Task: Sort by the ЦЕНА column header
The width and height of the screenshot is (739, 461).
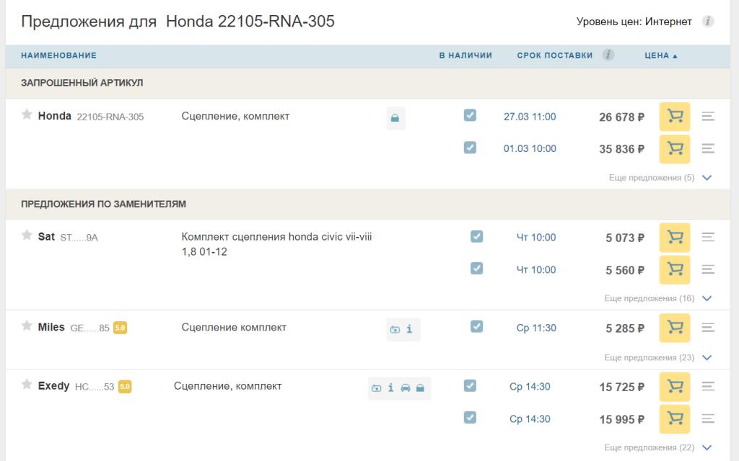Action: click(661, 55)
